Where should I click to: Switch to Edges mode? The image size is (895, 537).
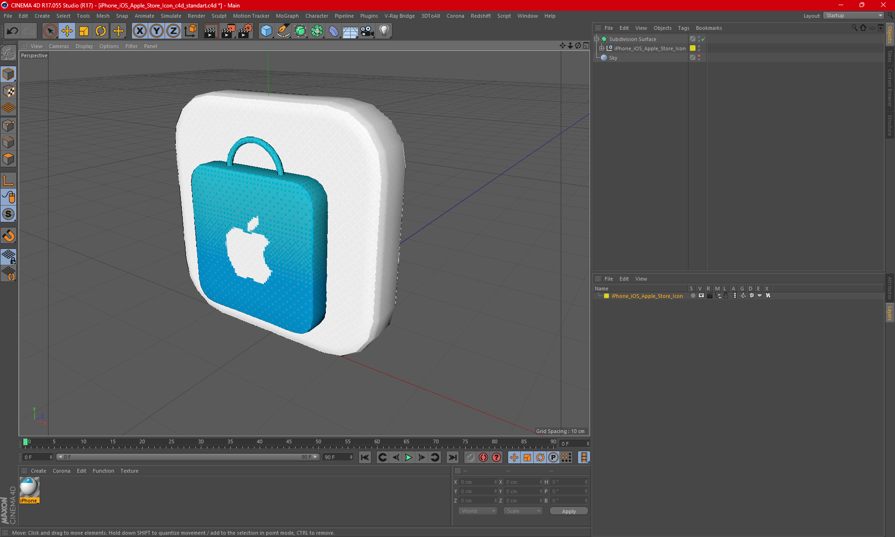tap(8, 142)
